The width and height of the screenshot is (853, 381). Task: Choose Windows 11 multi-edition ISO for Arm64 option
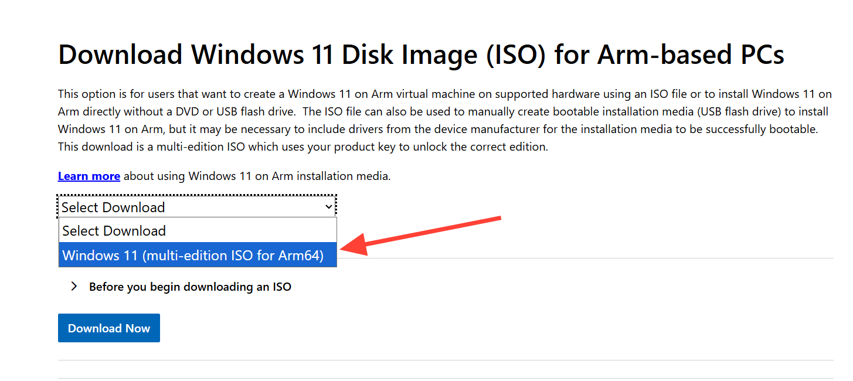click(193, 256)
